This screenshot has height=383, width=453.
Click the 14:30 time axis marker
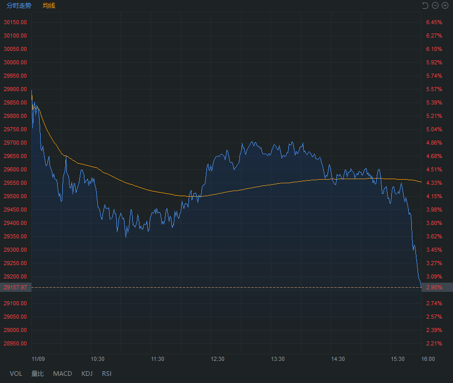click(x=338, y=359)
